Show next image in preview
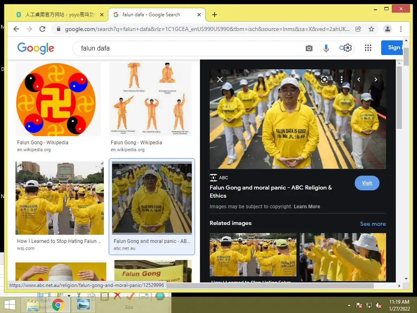This screenshot has height=313, width=417. (x=376, y=79)
